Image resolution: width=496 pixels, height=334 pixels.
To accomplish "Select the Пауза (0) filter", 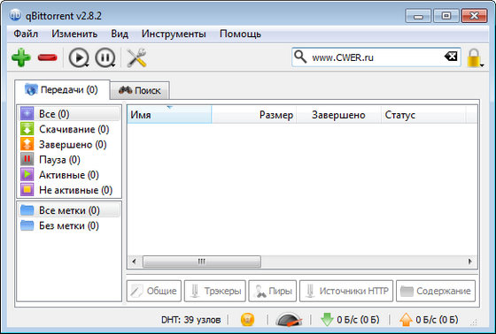I will click(69, 160).
